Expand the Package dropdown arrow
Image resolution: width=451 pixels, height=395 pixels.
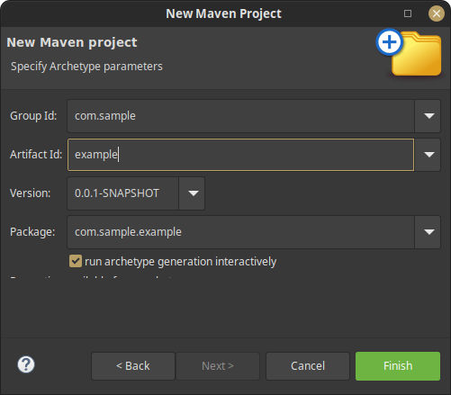429,232
